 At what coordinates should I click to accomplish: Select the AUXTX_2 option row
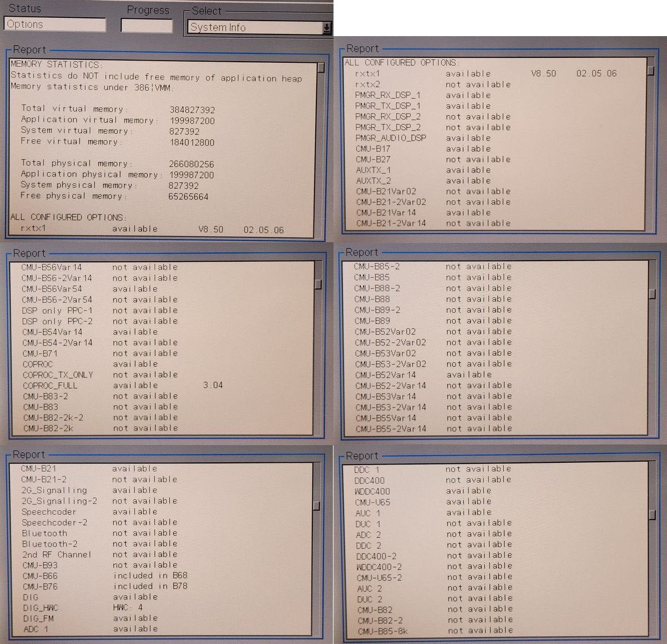tap(423, 181)
